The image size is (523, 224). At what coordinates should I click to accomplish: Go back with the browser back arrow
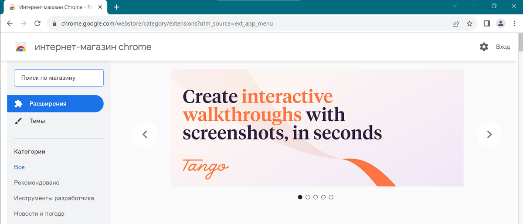(x=10, y=24)
